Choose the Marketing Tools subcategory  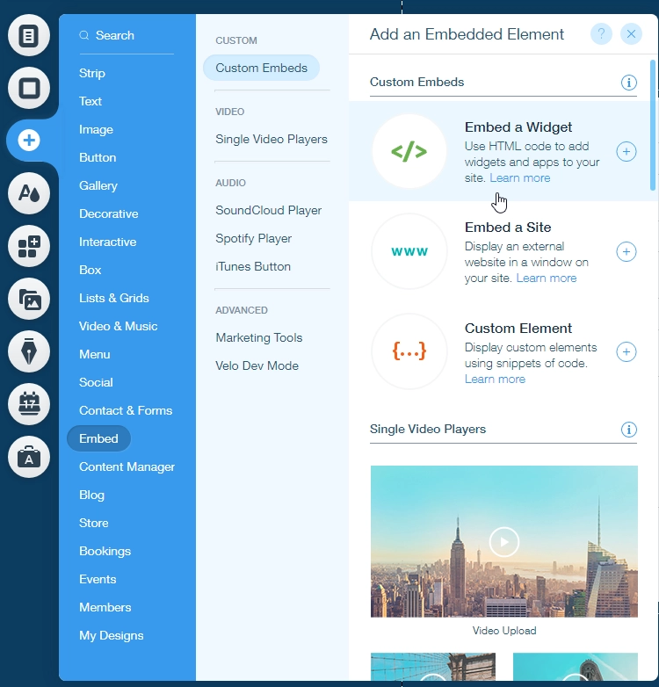tap(259, 338)
